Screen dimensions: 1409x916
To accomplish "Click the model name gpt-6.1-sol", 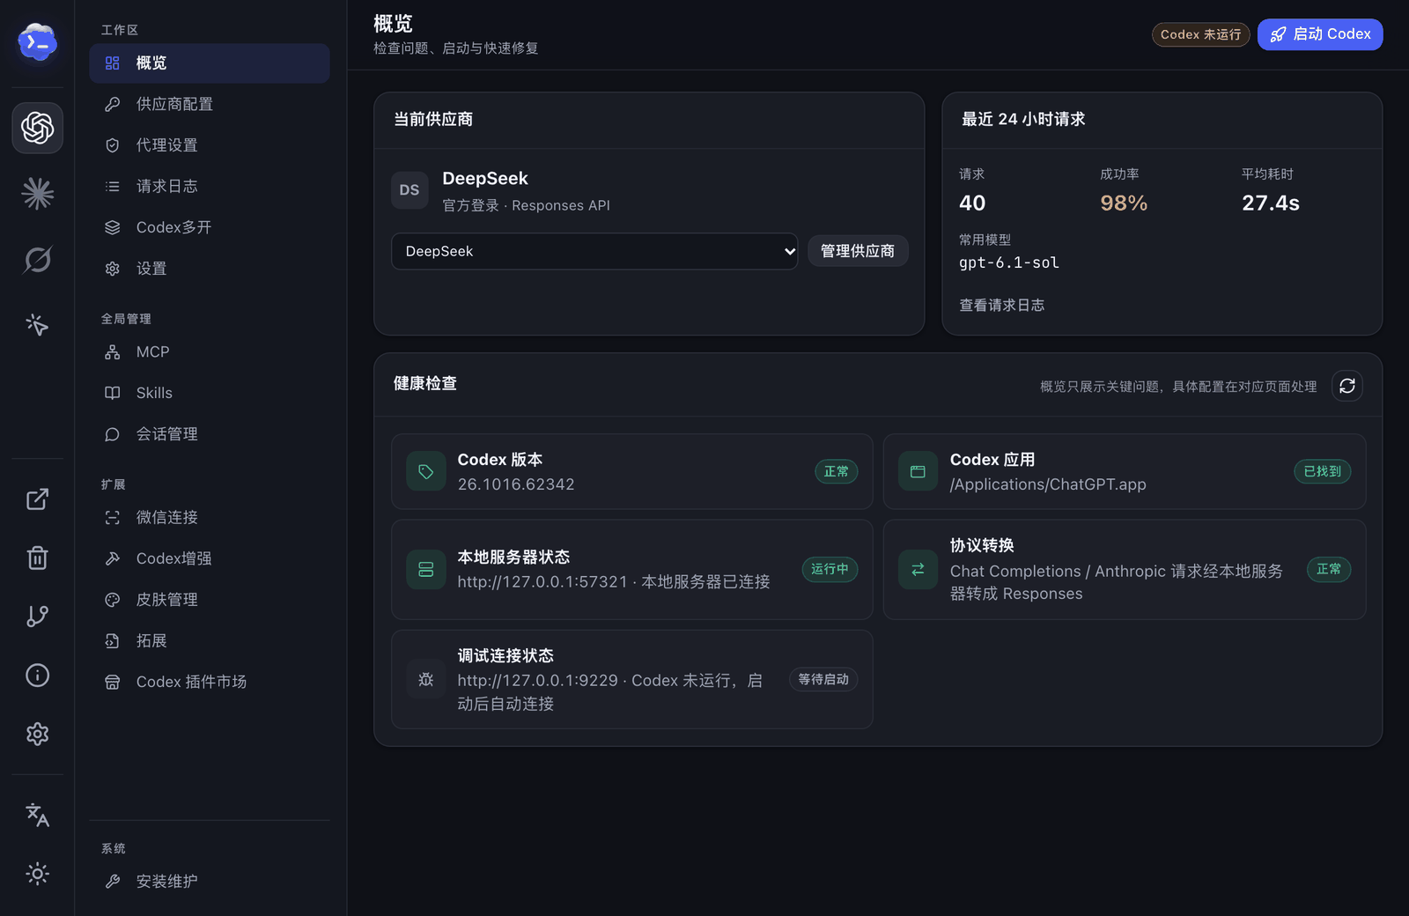I will click(x=1009, y=262).
